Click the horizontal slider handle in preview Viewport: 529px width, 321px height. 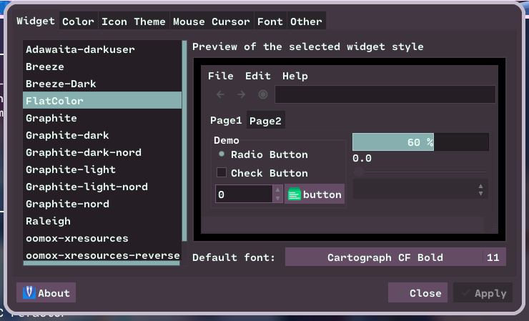359,172
